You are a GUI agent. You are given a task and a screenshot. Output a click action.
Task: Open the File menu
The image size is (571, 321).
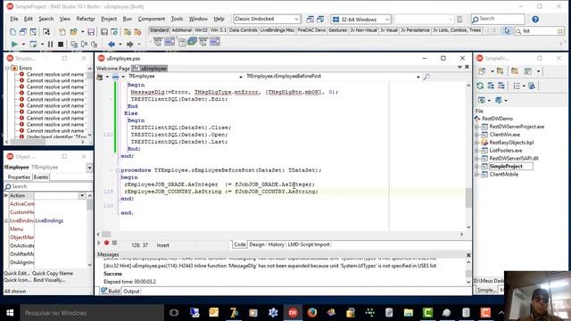[14, 19]
